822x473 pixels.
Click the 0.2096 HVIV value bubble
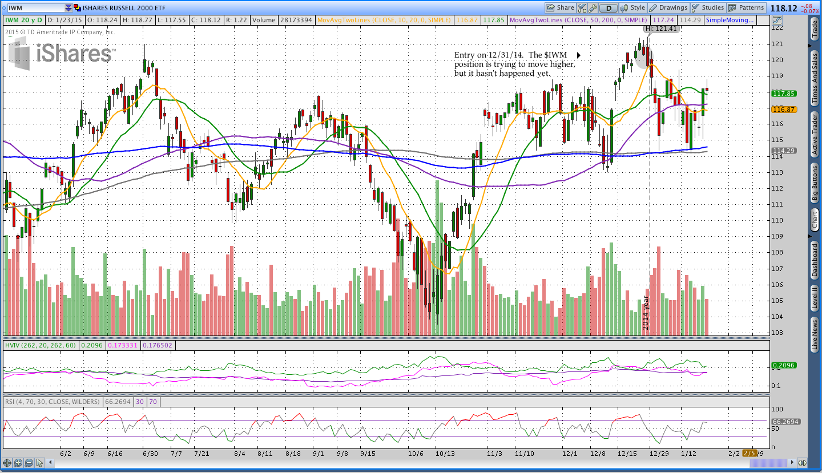(x=783, y=365)
